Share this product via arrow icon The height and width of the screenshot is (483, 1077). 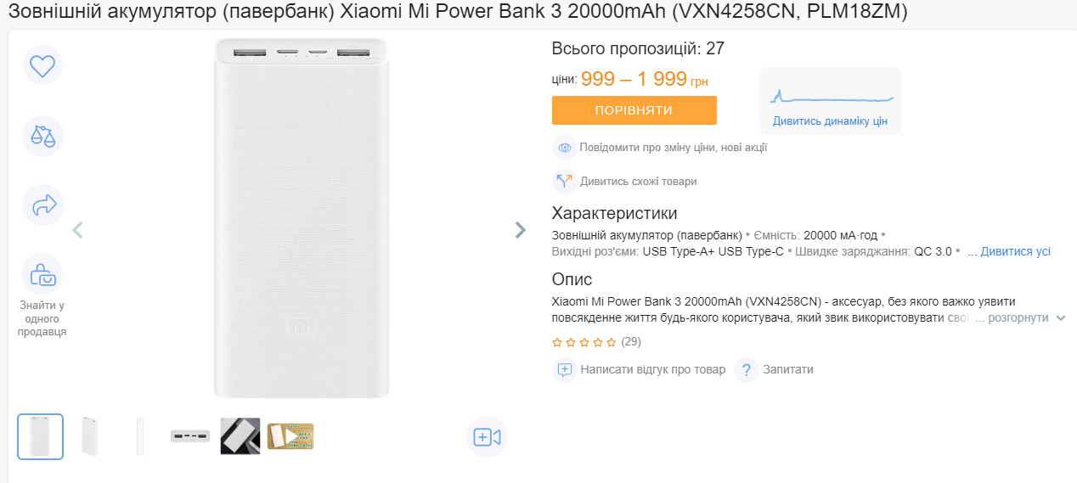click(42, 205)
